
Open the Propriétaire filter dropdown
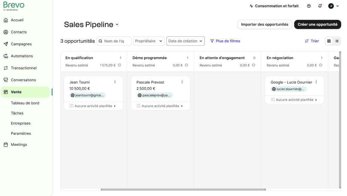(x=149, y=41)
